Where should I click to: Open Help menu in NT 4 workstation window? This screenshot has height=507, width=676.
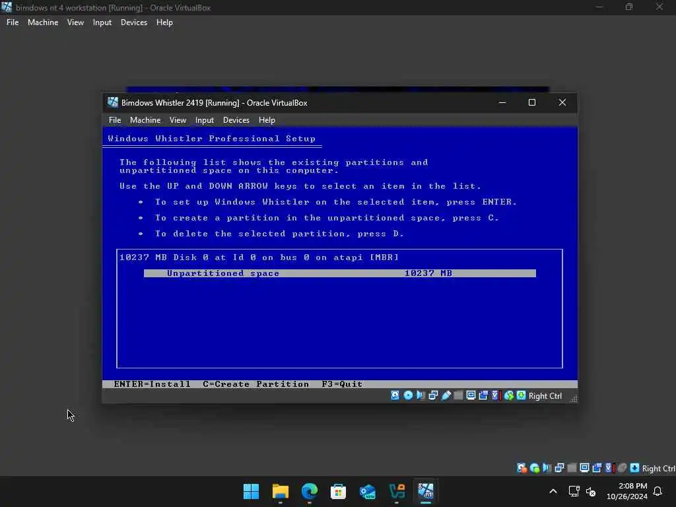point(164,22)
